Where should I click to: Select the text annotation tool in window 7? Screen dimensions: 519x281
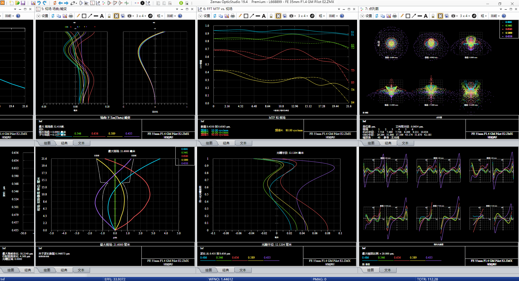click(426, 16)
